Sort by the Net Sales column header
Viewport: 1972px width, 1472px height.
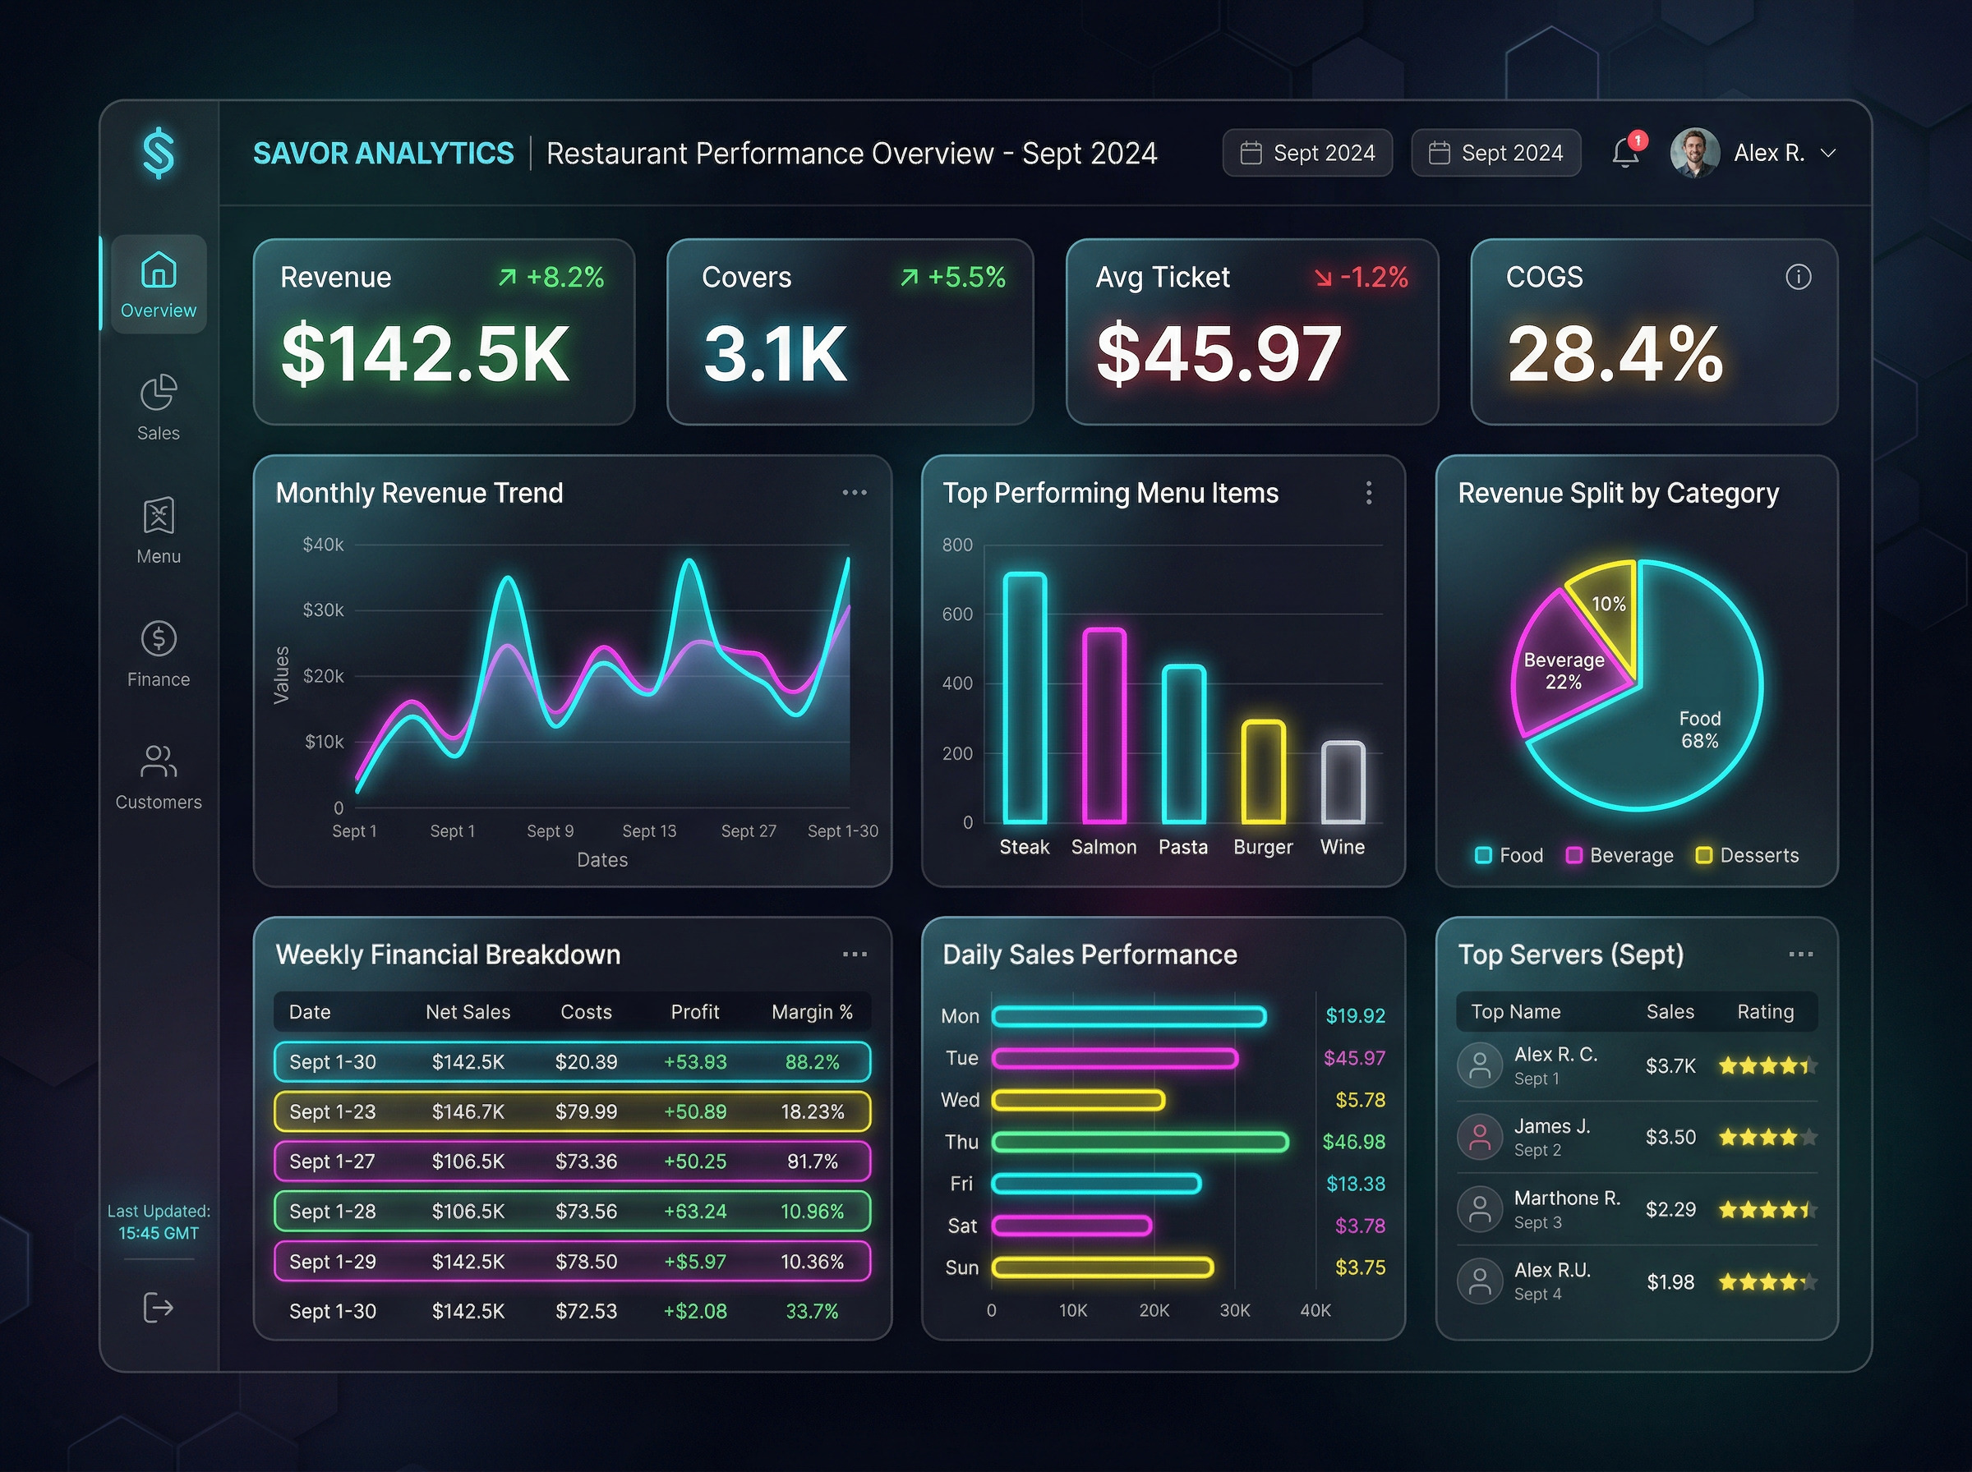click(x=468, y=1012)
